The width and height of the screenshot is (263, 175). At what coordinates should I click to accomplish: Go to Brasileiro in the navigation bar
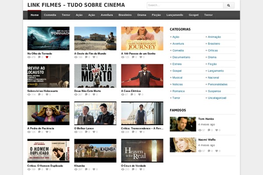click(x=125, y=15)
